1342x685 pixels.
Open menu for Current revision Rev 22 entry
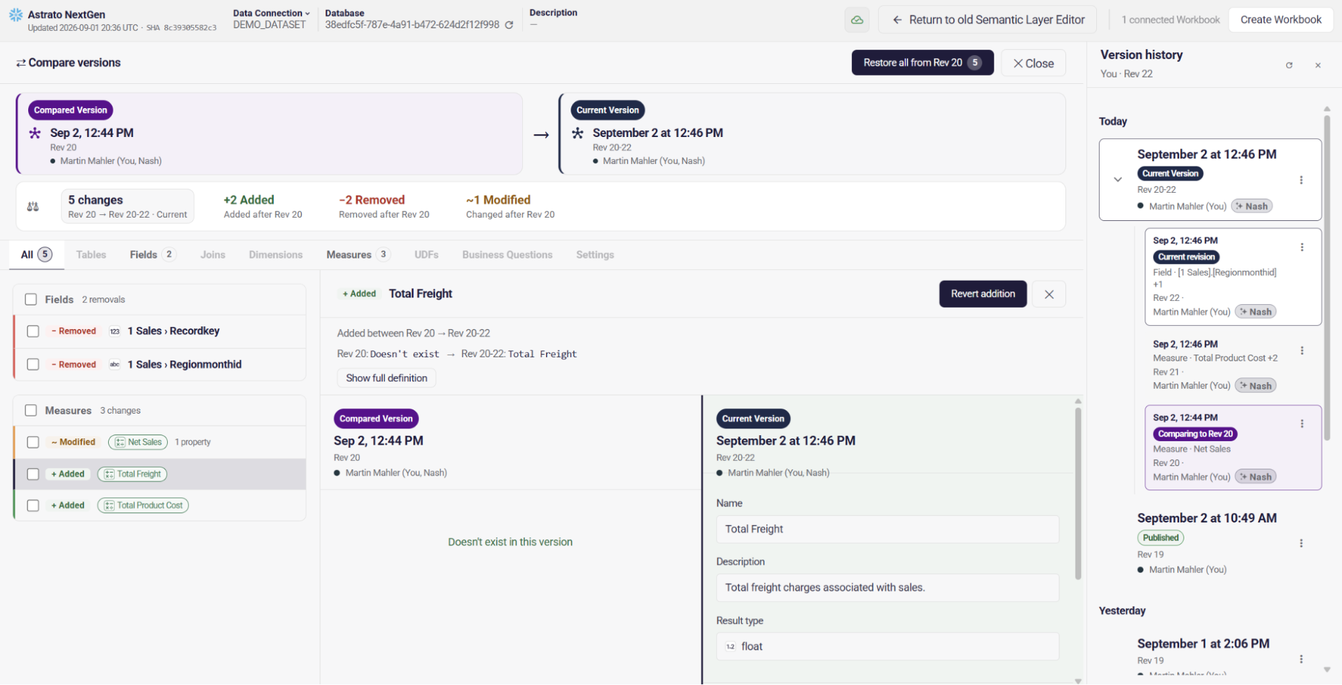pyautogui.click(x=1302, y=247)
